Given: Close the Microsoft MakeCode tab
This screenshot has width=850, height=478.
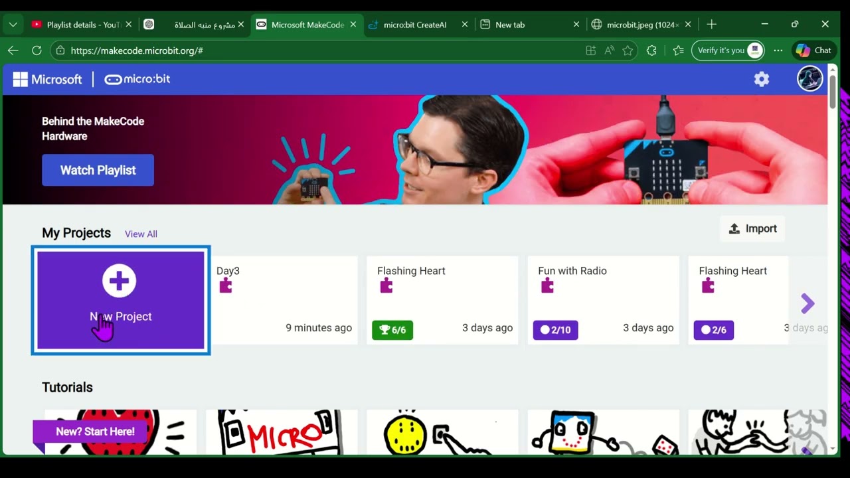Looking at the screenshot, I should (353, 25).
